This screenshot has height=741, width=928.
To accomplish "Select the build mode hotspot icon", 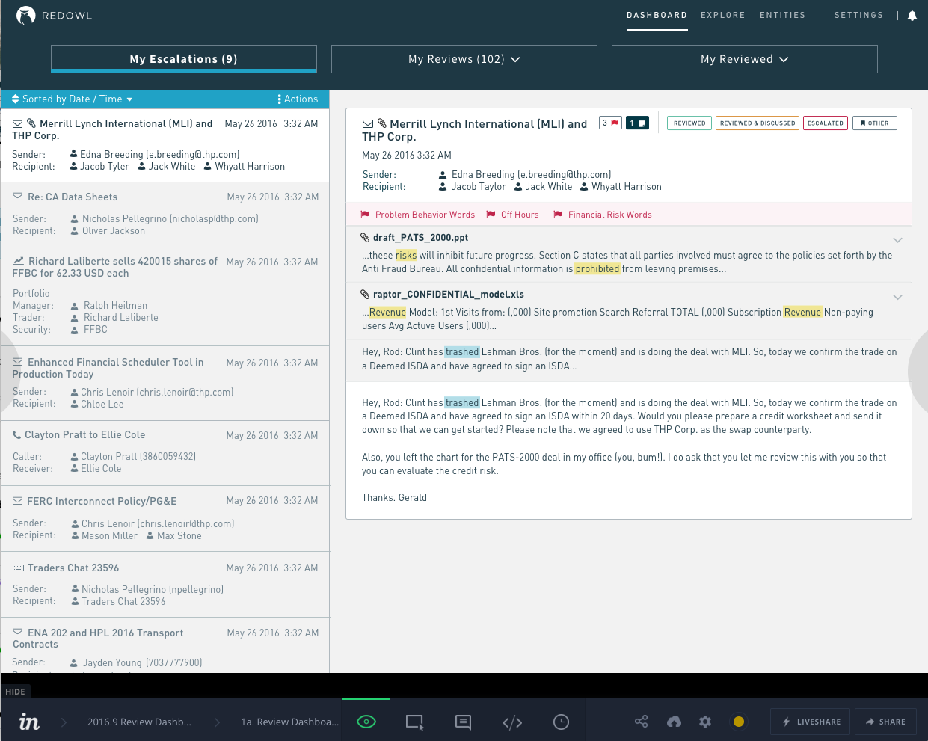I will coord(414,722).
